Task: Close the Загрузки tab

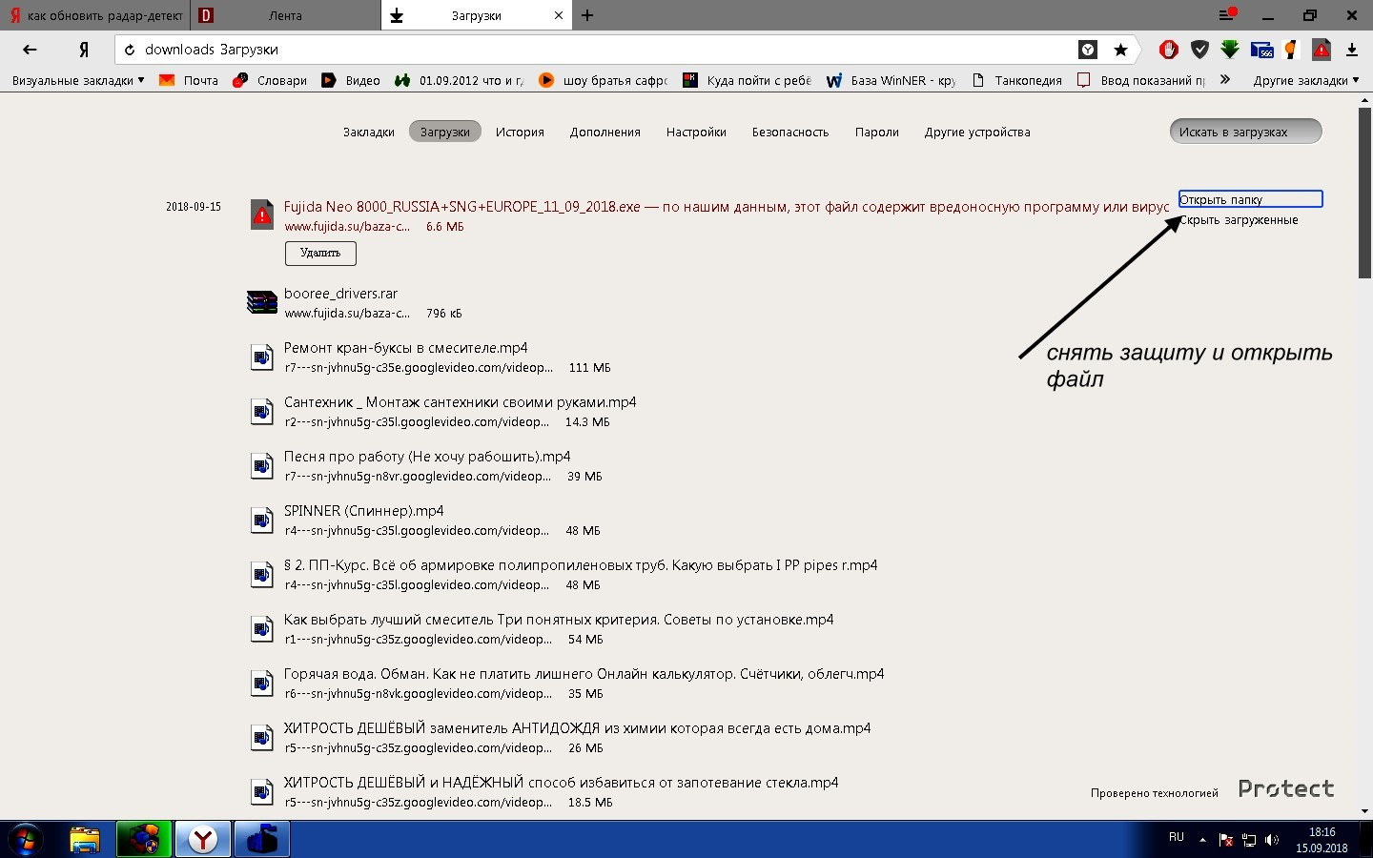Action: click(558, 15)
